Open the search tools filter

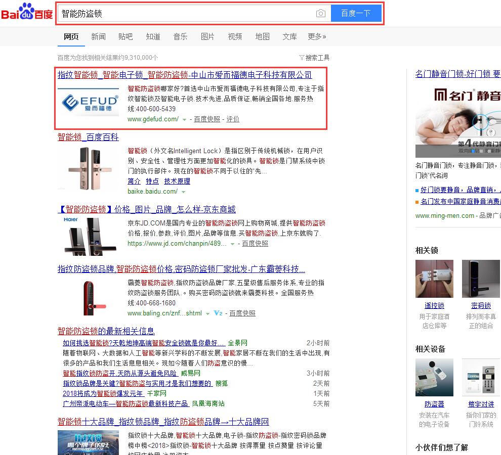[x=314, y=58]
